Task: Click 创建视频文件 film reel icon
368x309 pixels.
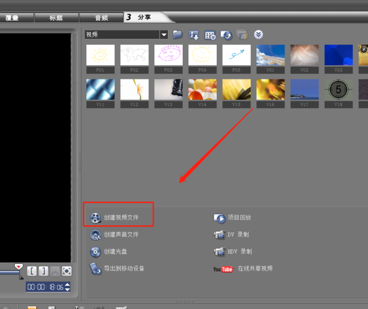Action: (96, 218)
